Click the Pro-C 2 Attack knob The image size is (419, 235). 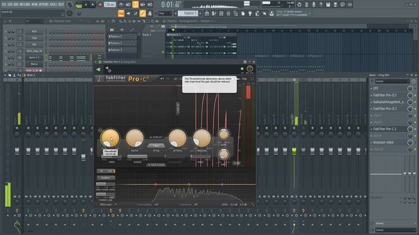[177, 138]
